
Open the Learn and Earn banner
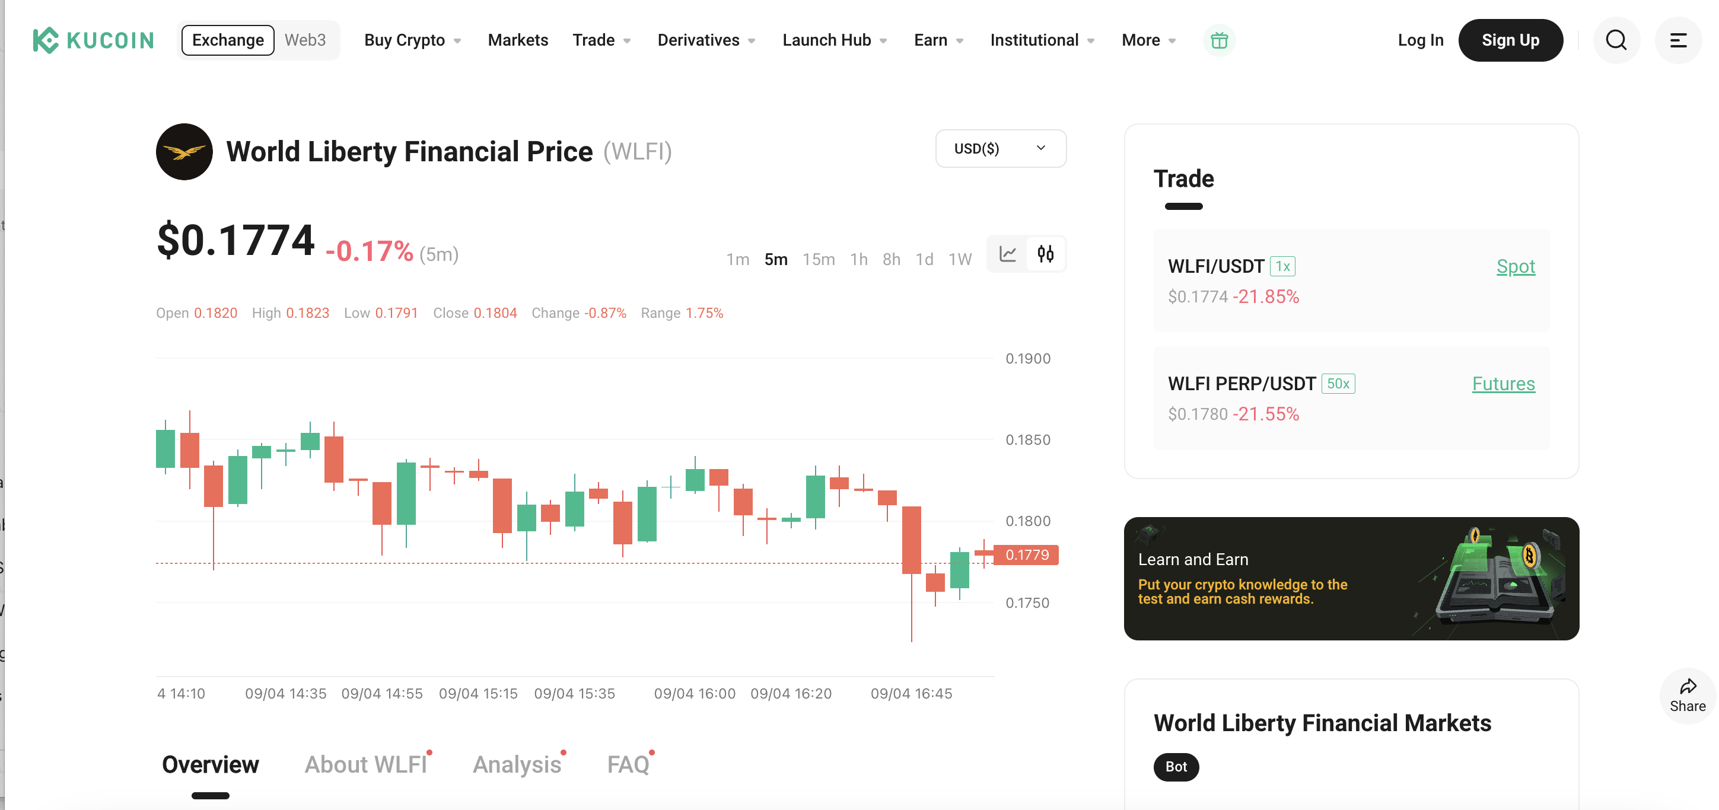click(x=1351, y=579)
